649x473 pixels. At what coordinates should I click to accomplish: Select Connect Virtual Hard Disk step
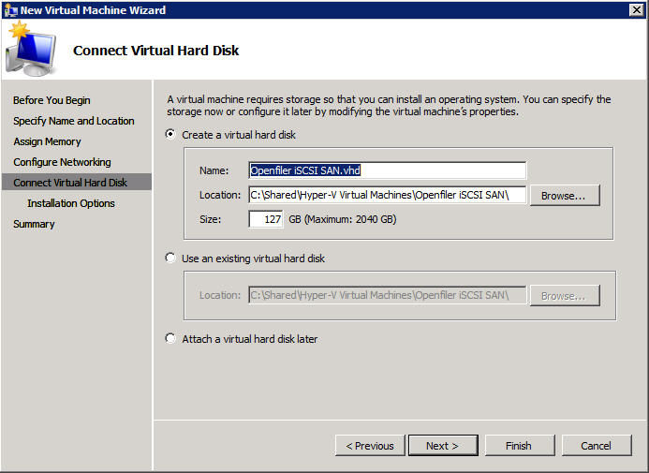pyautogui.click(x=70, y=183)
